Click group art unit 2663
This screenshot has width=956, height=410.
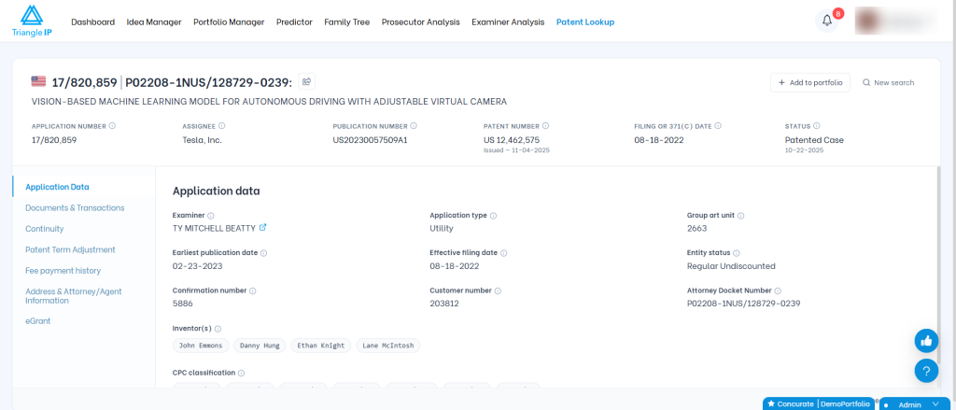click(x=696, y=228)
